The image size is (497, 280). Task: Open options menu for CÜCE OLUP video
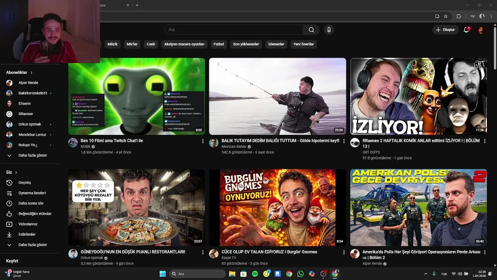344,252
